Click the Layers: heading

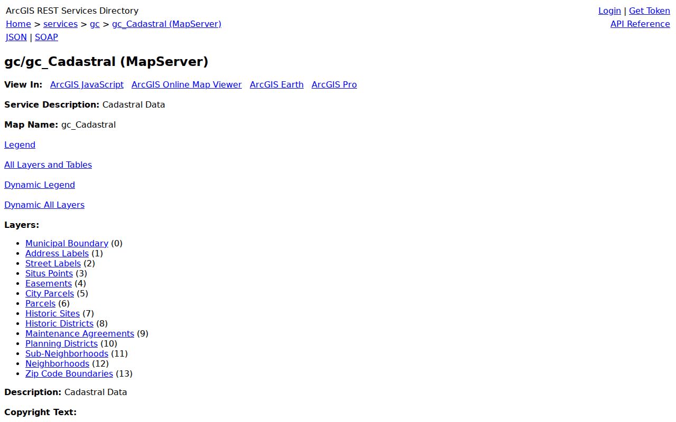point(22,225)
